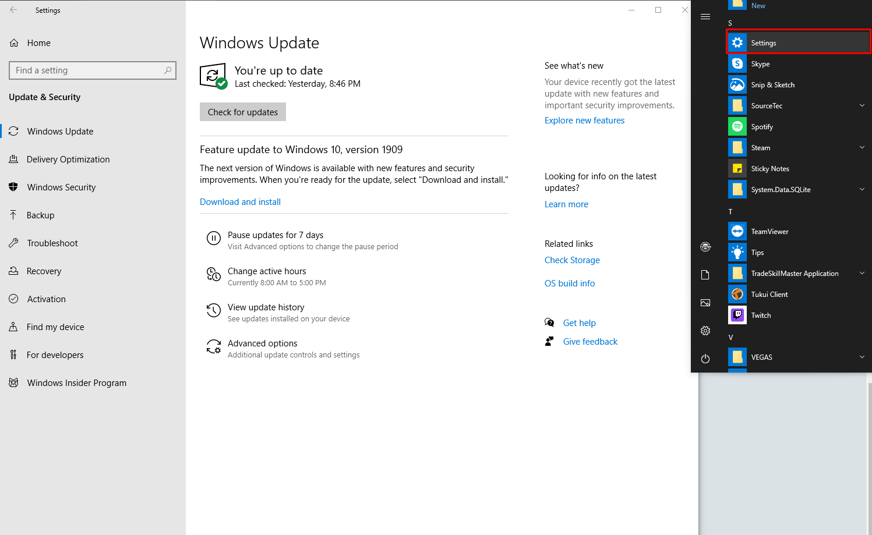Select Windows Security in the sidebar
Screen dimensions: 872x535
[61, 187]
